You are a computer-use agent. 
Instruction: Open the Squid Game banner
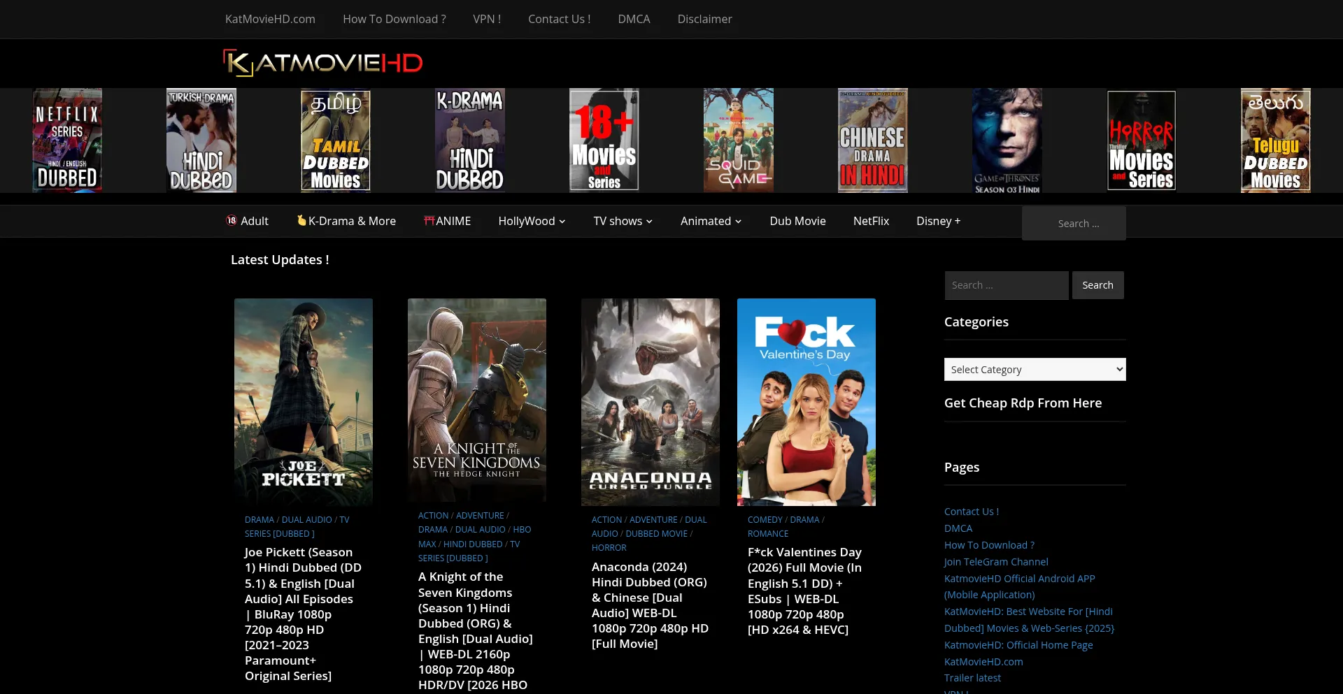(x=739, y=140)
